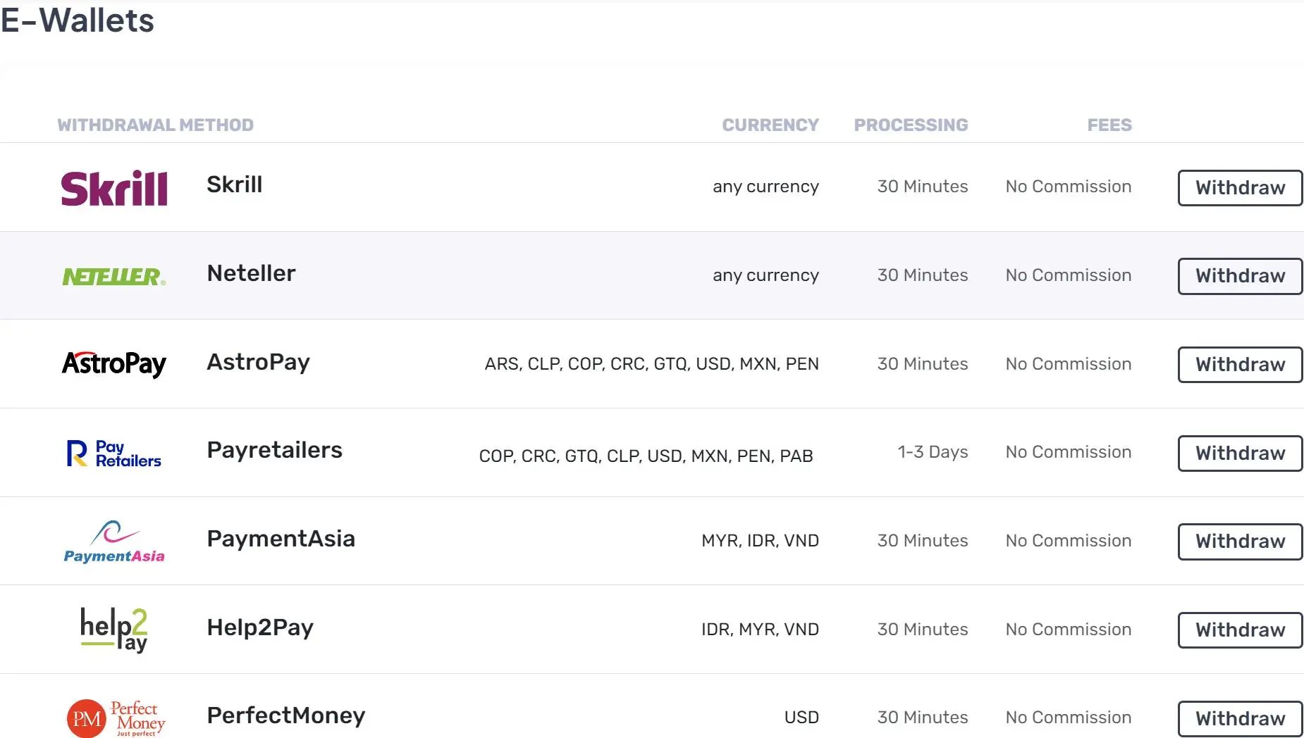Click Neteller's 'any currency' cell
Viewport: 1304px width, 738px height.
(765, 275)
